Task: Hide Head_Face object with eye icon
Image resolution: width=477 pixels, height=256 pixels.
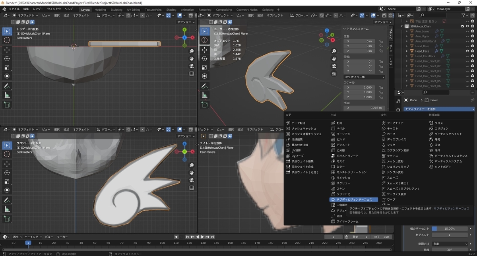Action: pos(467,51)
